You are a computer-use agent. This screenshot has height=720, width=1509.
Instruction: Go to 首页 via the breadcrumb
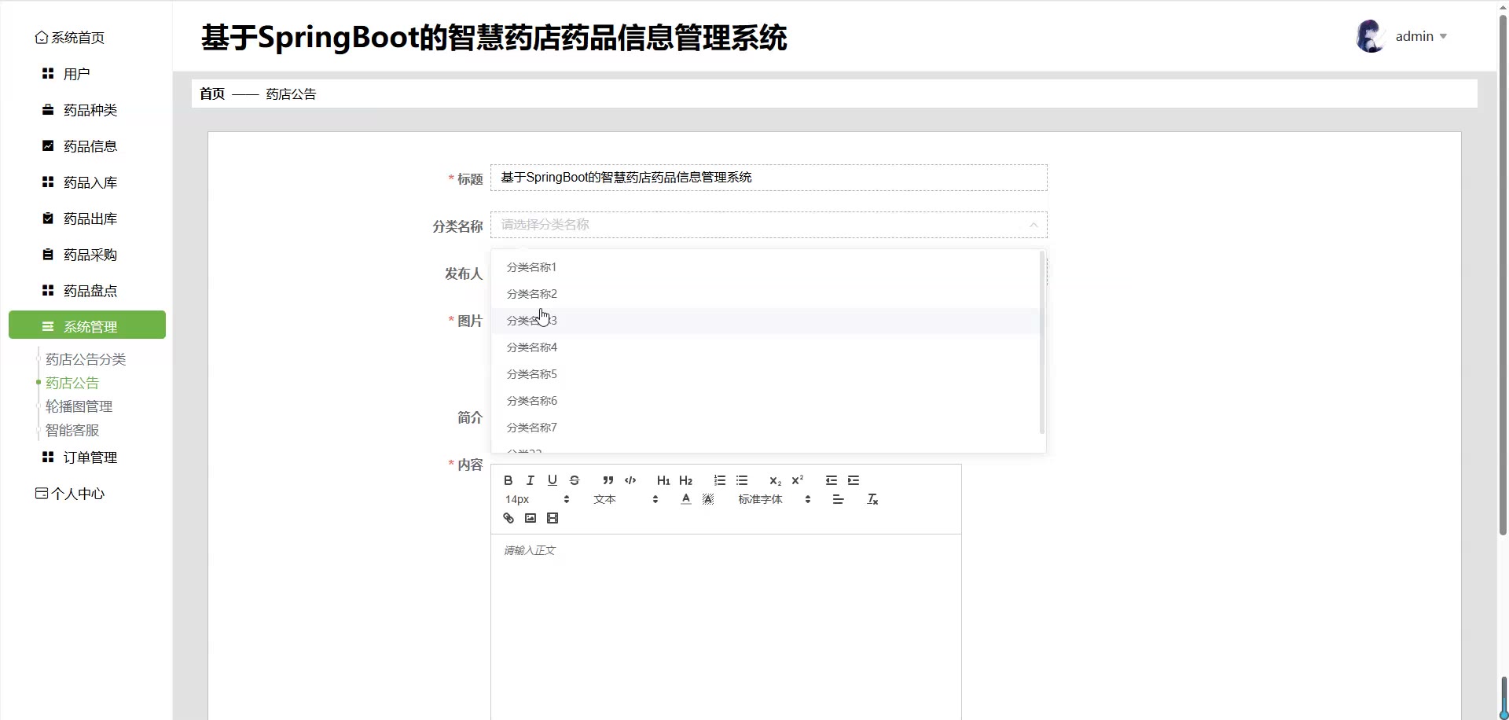pyautogui.click(x=212, y=94)
